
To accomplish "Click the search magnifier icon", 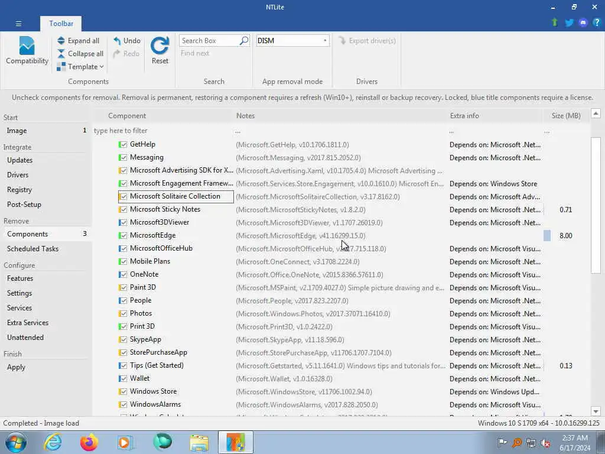I will (x=244, y=41).
